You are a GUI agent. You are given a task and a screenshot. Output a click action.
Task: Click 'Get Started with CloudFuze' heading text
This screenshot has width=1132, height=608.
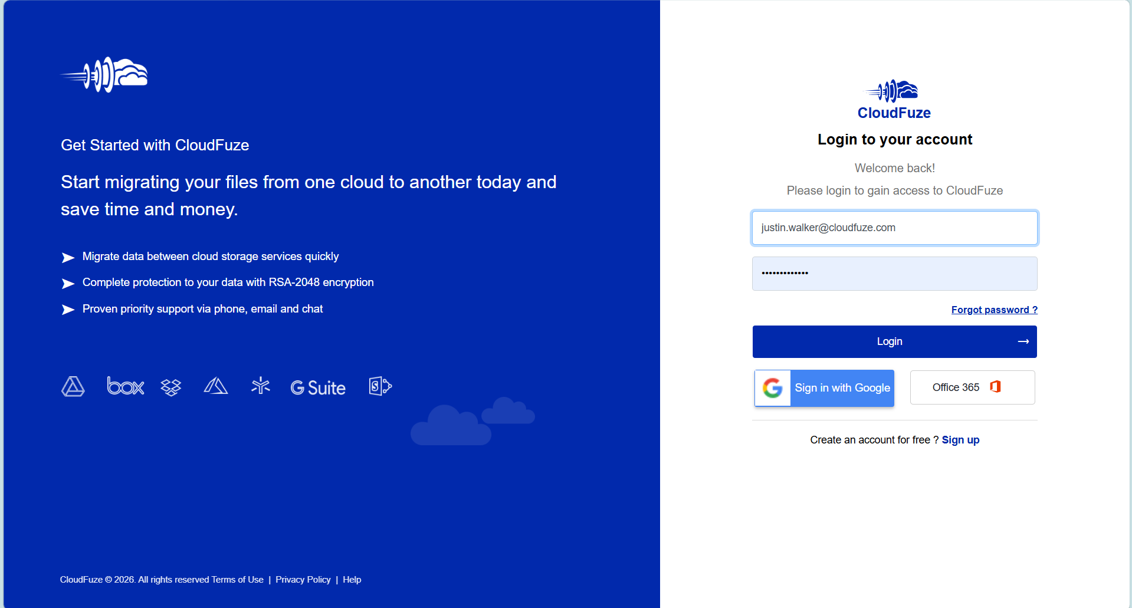tap(155, 145)
